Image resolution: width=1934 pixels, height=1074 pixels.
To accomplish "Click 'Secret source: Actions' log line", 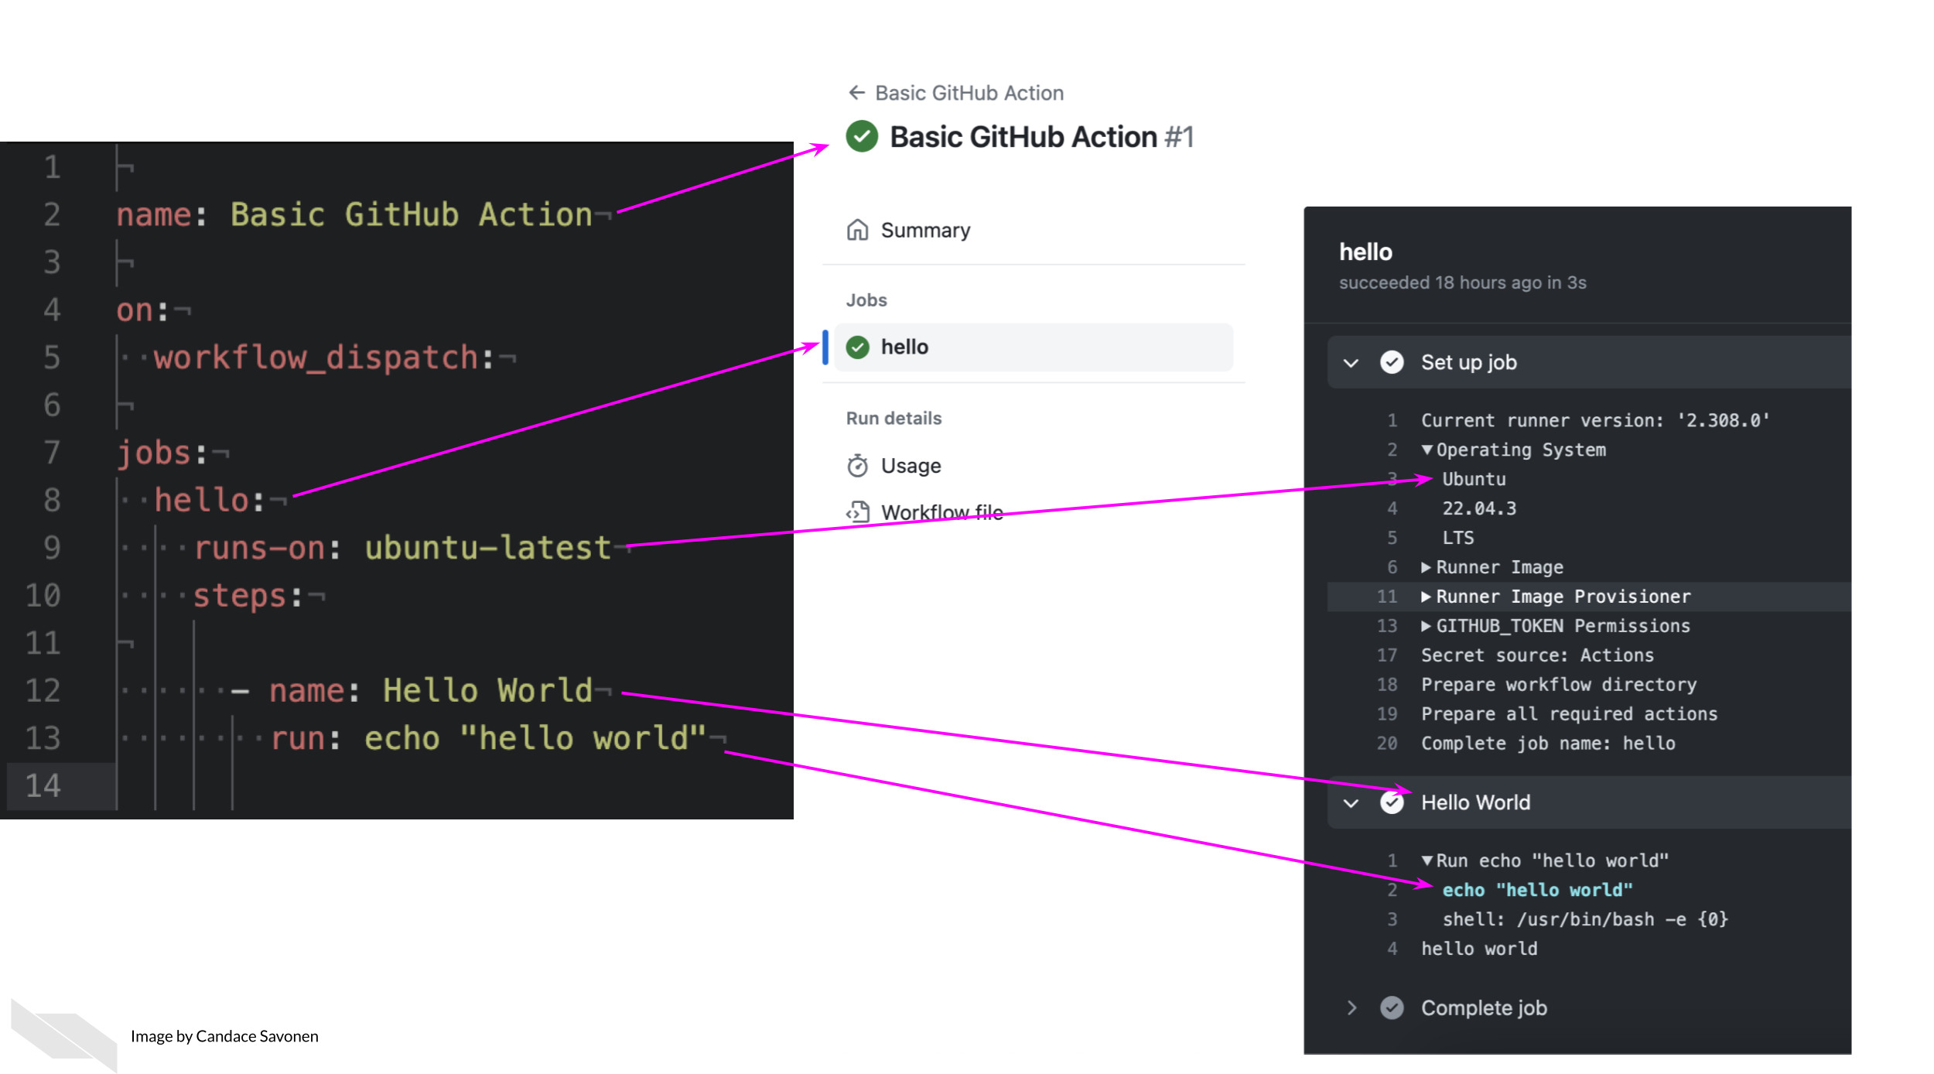I will (1537, 656).
